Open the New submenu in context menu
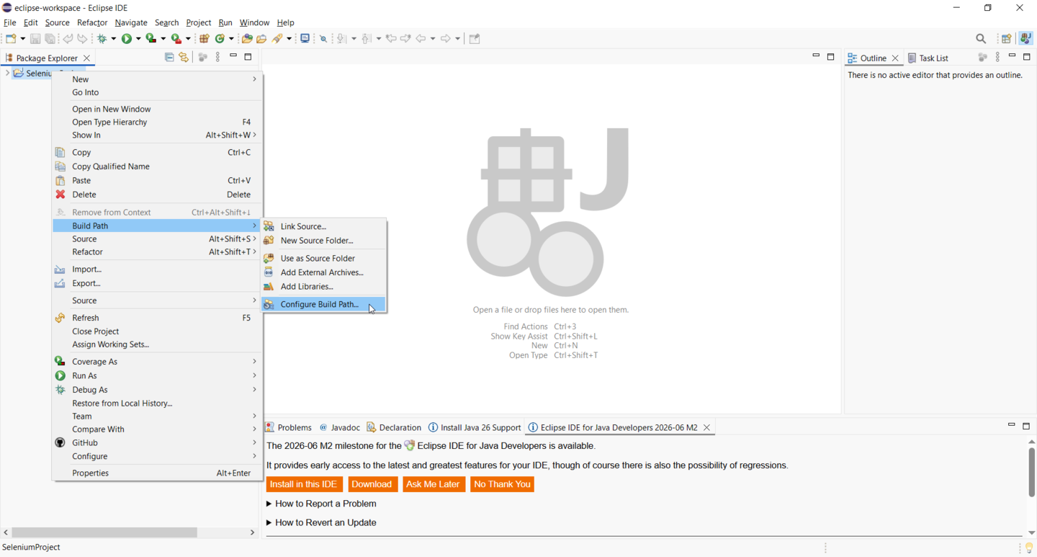The height and width of the screenshot is (557, 1037). [157, 79]
